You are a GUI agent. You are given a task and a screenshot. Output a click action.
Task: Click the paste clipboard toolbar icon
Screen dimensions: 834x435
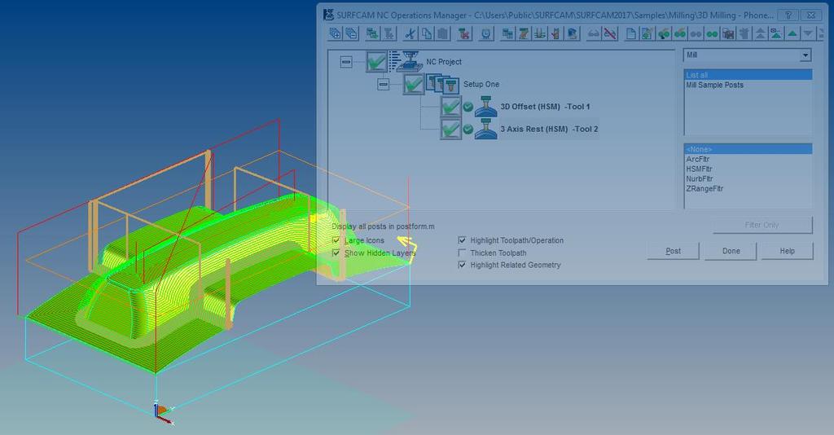pyautogui.click(x=442, y=33)
